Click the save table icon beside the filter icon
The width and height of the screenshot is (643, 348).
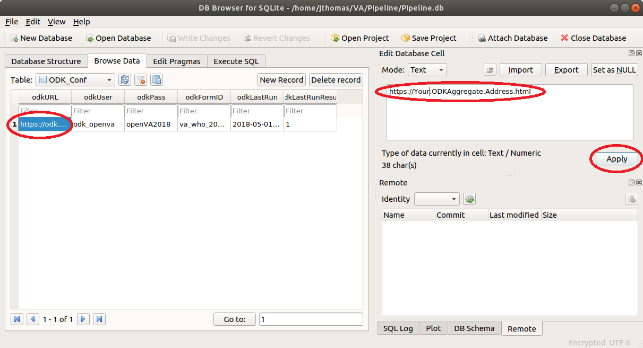coord(156,80)
